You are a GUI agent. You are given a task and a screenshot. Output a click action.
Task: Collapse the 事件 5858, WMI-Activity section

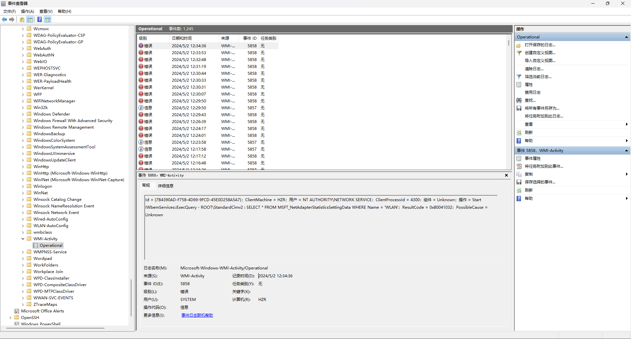click(x=626, y=151)
